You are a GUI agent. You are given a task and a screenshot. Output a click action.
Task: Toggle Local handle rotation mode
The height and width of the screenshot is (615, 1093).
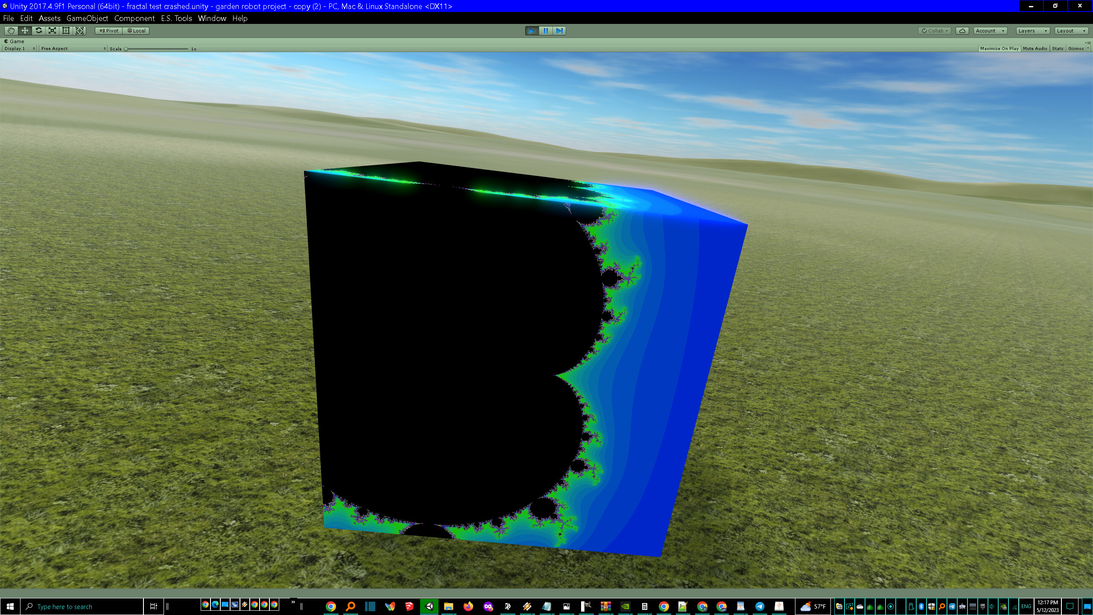(x=136, y=30)
